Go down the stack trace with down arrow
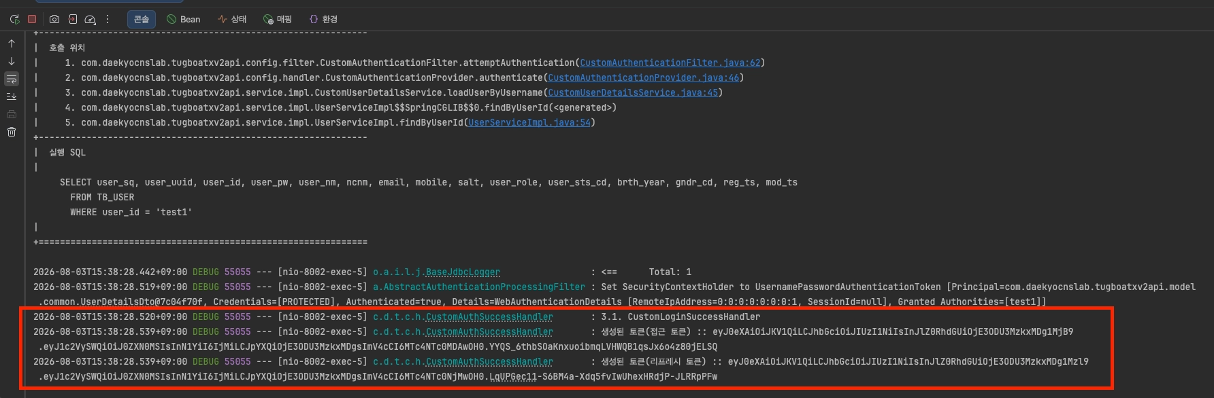The height and width of the screenshot is (398, 1214). (12, 61)
